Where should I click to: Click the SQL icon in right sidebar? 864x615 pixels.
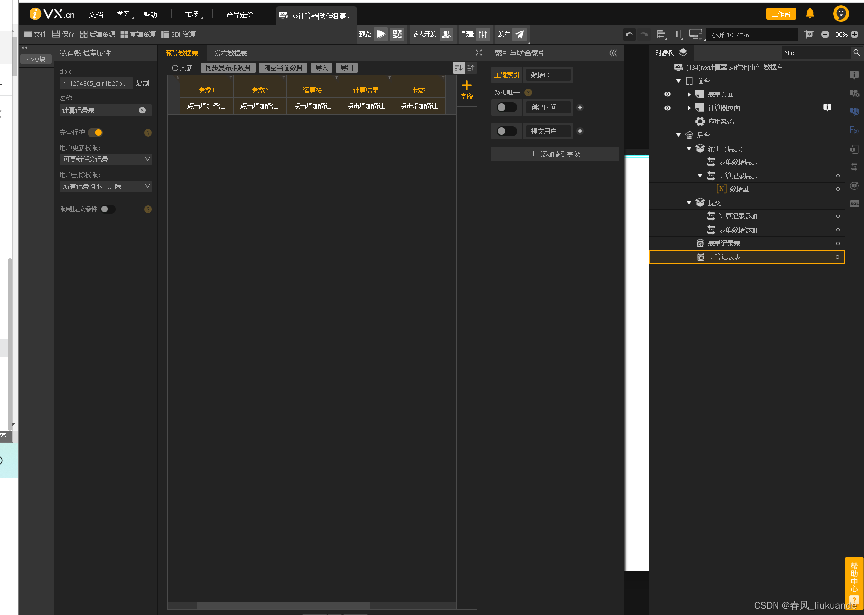coord(854,203)
